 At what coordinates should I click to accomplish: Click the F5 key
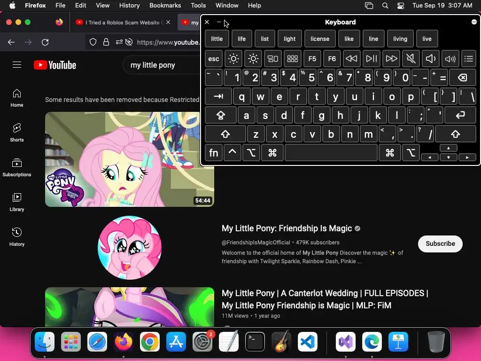click(x=312, y=59)
